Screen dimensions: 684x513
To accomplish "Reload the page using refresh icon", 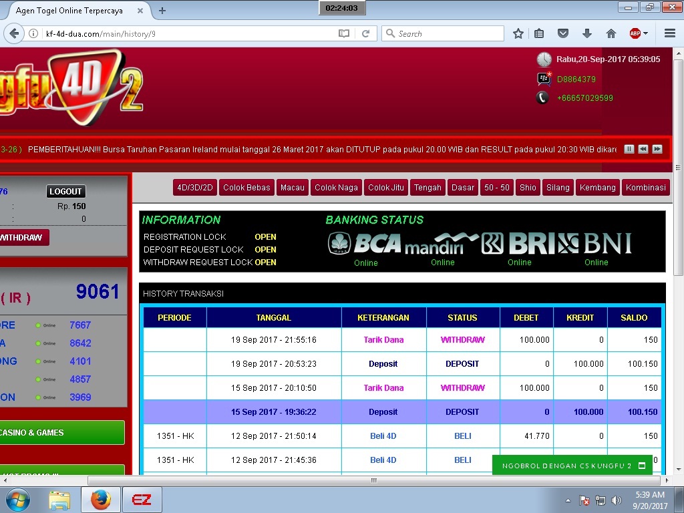I will click(x=365, y=33).
